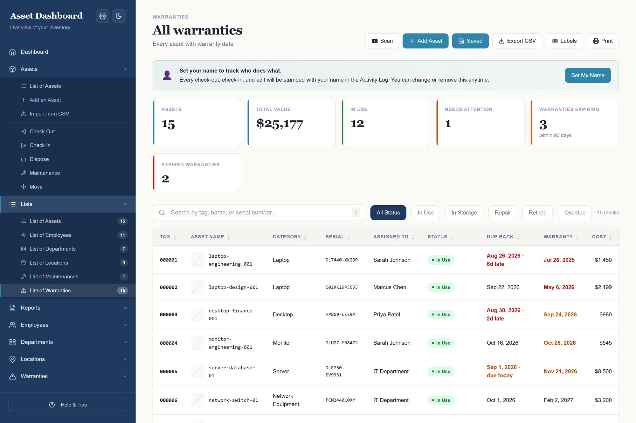The image size is (636, 423).
Task: Click the Import from CSV upload icon
Action: [24, 114]
